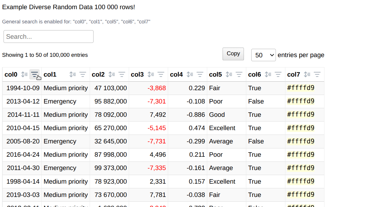Open the col5 filter icon
Image resolution: width=370 pixels, height=207 pixels.
(x=239, y=75)
